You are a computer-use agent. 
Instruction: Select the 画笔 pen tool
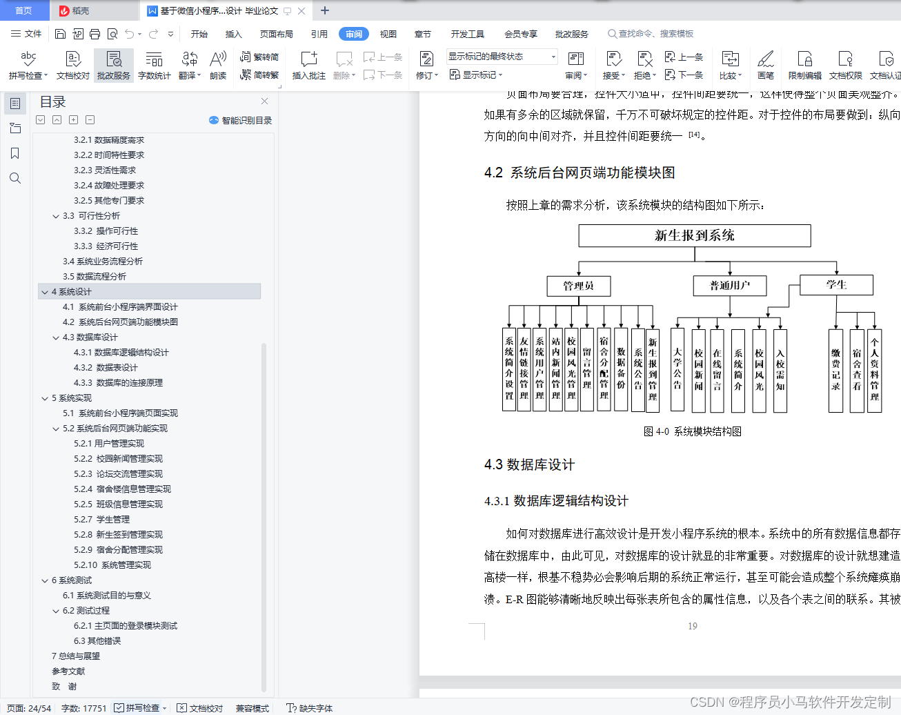(766, 66)
